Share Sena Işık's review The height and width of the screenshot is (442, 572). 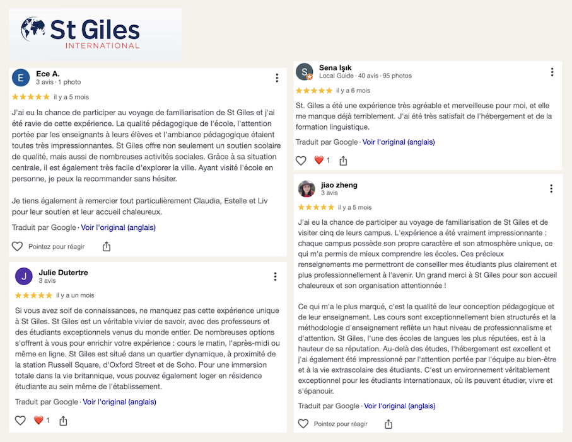(344, 161)
